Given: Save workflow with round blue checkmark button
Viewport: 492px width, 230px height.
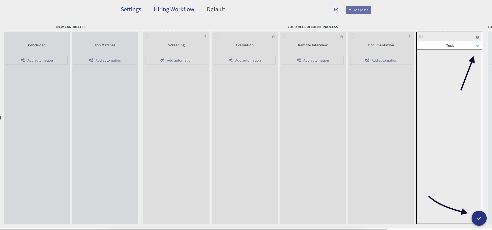Looking at the screenshot, I should tap(479, 218).
